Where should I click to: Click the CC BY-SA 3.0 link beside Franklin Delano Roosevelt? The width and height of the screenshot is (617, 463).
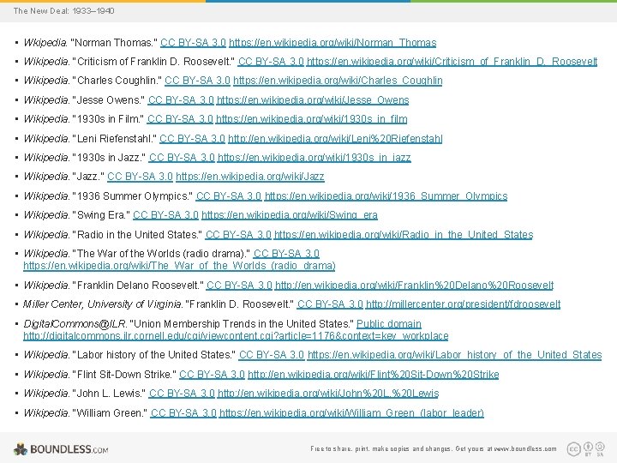(239, 285)
